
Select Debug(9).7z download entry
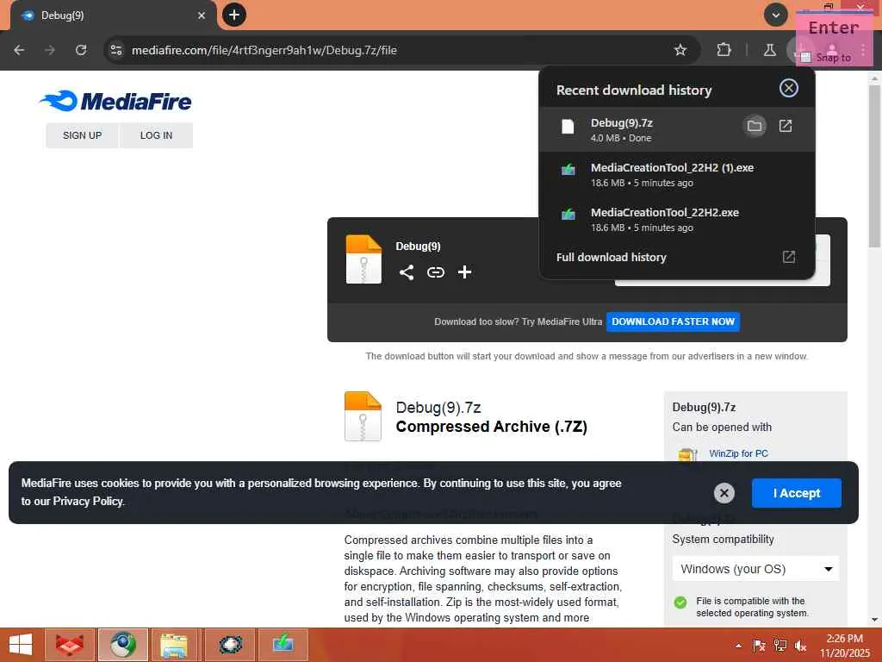tap(677, 129)
